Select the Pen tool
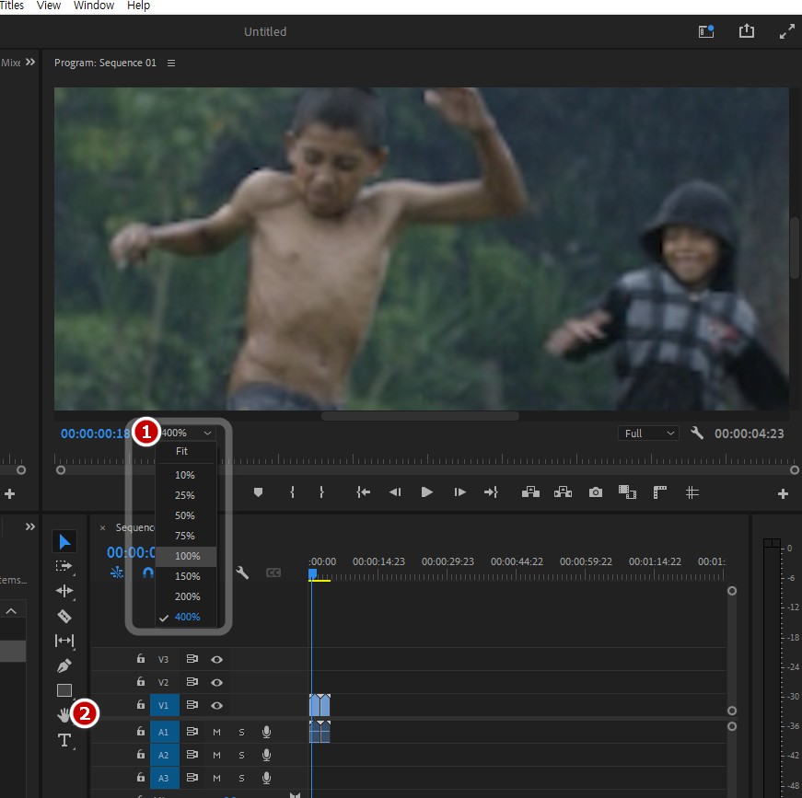The width and height of the screenshot is (802, 798). point(64,665)
